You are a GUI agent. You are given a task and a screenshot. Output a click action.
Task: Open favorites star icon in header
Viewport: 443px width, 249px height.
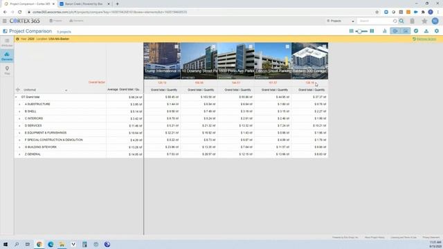pyautogui.click(x=424, y=21)
